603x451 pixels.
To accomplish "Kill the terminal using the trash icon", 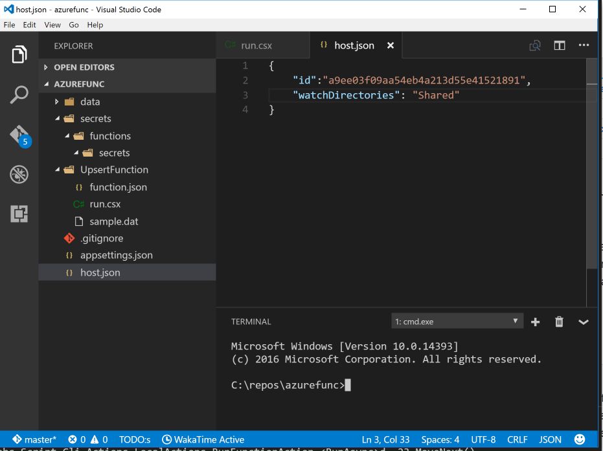I will point(558,322).
